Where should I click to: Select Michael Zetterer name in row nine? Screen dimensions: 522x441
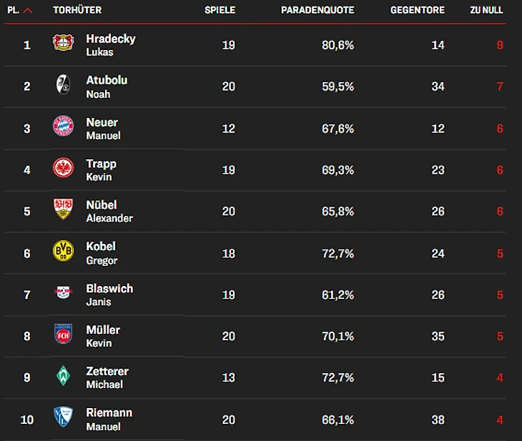click(107, 377)
